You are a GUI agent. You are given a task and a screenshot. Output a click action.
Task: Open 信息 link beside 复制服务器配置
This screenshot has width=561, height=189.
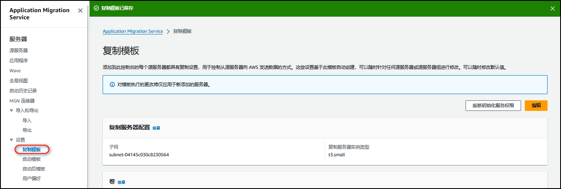tap(156, 128)
